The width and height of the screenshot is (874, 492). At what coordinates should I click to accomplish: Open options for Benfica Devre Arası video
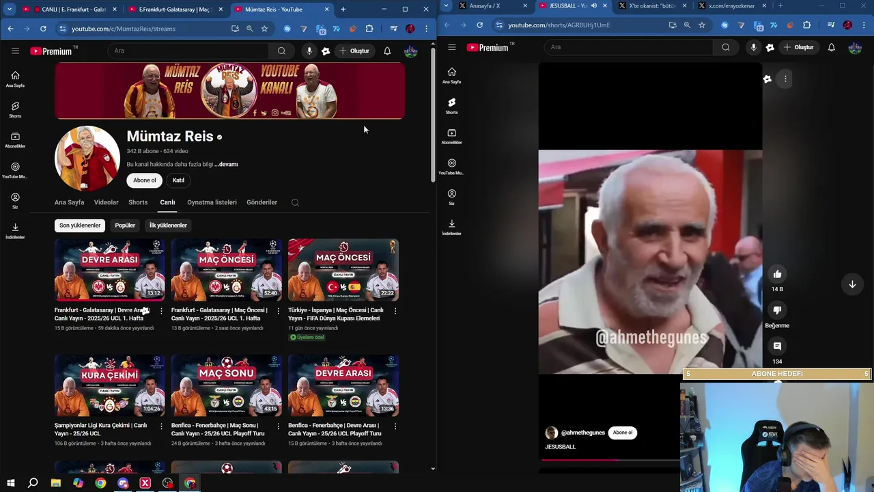(395, 426)
